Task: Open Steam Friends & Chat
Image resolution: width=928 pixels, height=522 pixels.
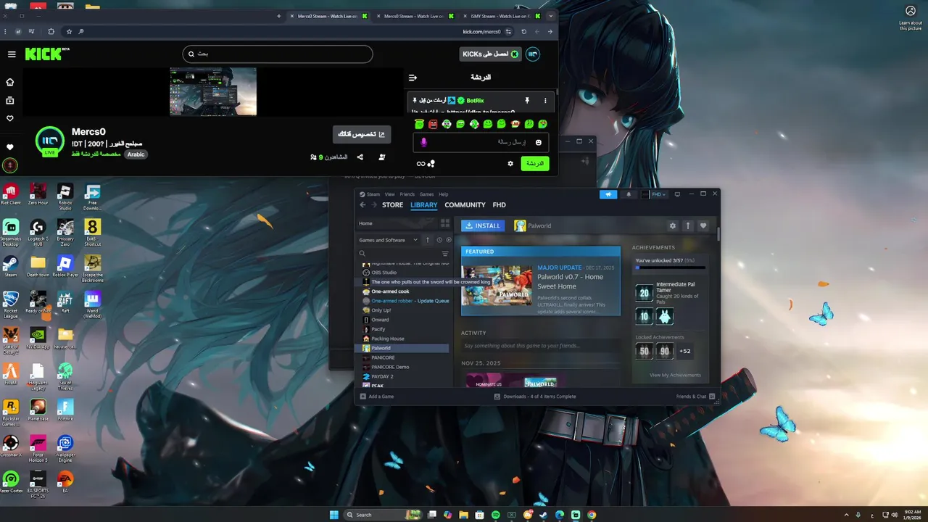Action: [696, 397]
